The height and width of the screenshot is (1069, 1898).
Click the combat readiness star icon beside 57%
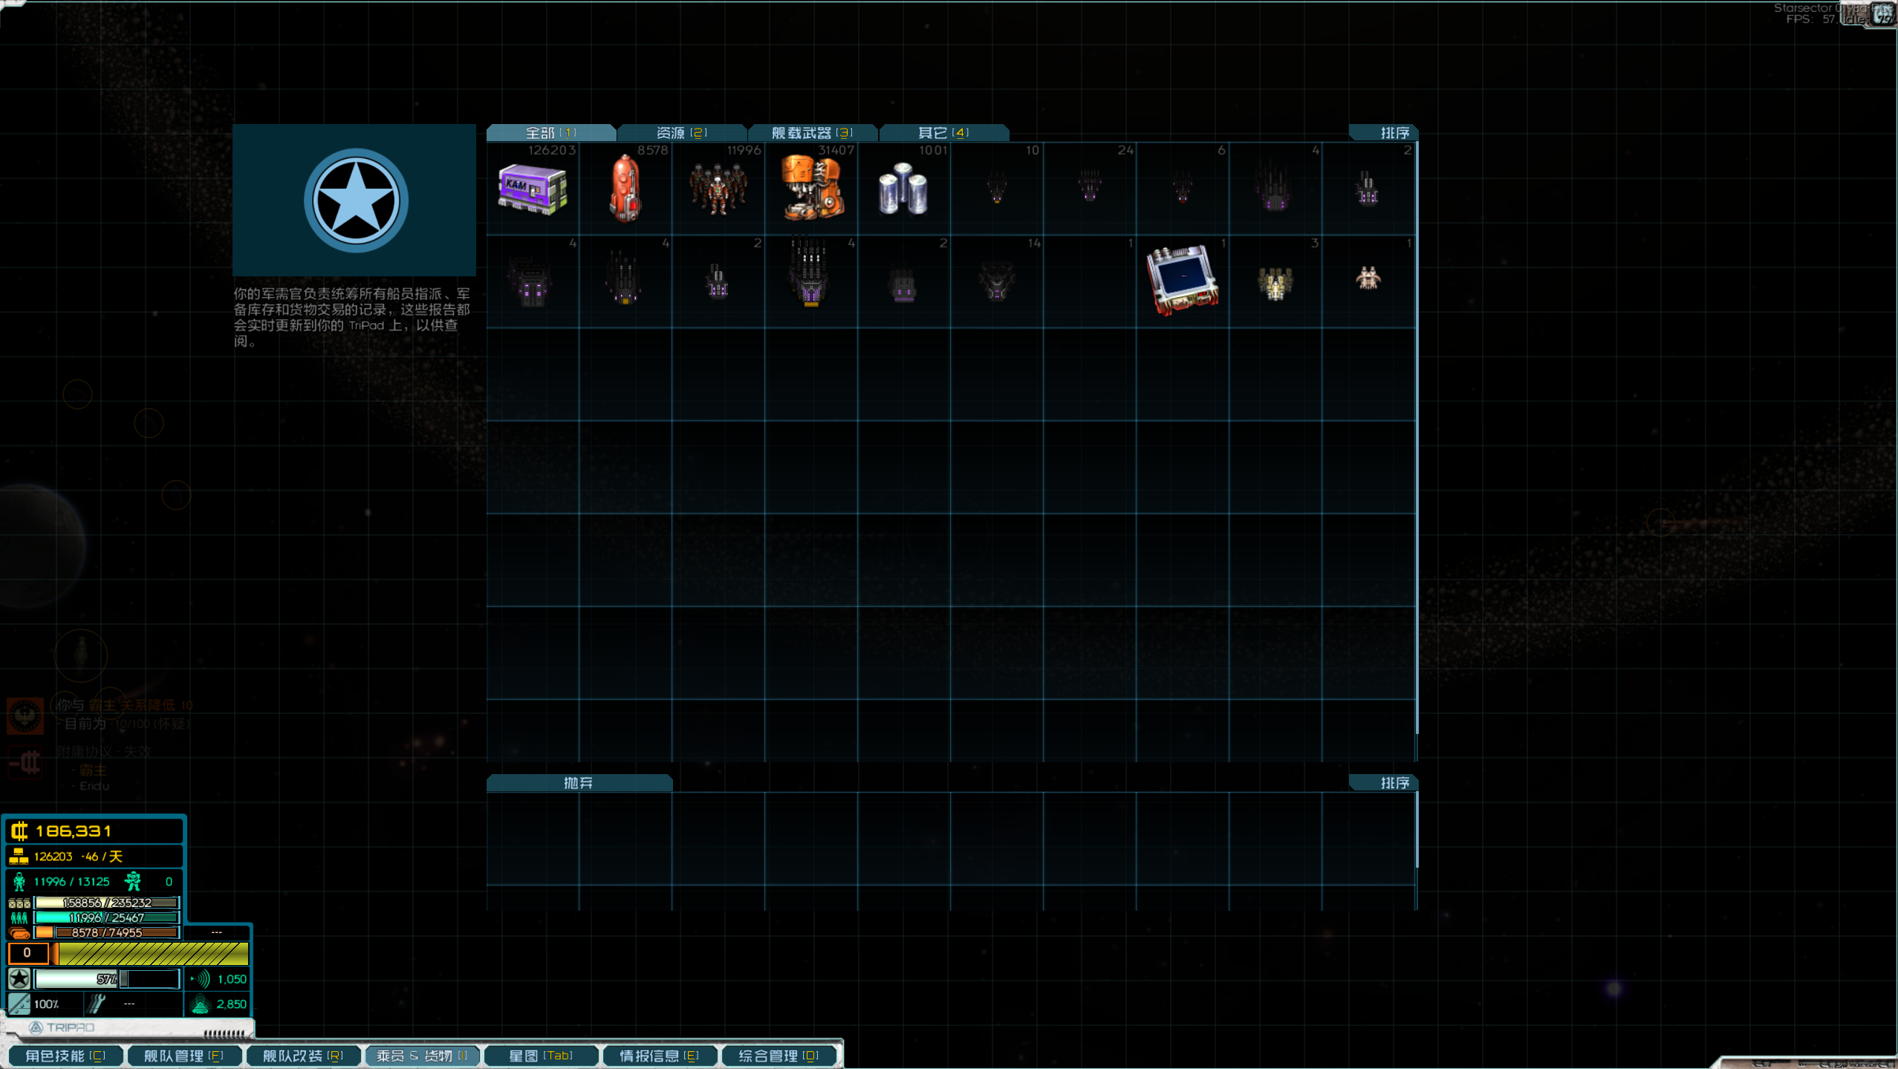click(x=19, y=979)
